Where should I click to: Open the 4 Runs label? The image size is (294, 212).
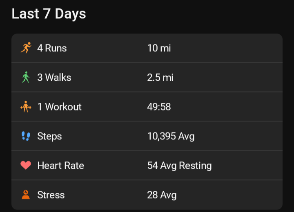(x=52, y=48)
